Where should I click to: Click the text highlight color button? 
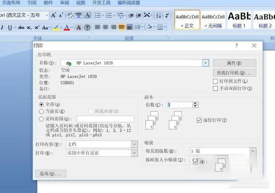(56, 28)
